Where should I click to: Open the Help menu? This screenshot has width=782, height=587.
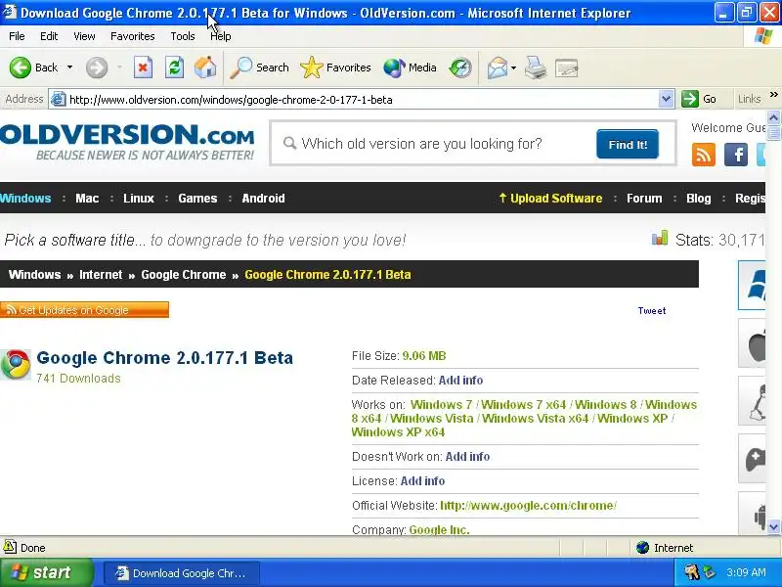tap(221, 36)
